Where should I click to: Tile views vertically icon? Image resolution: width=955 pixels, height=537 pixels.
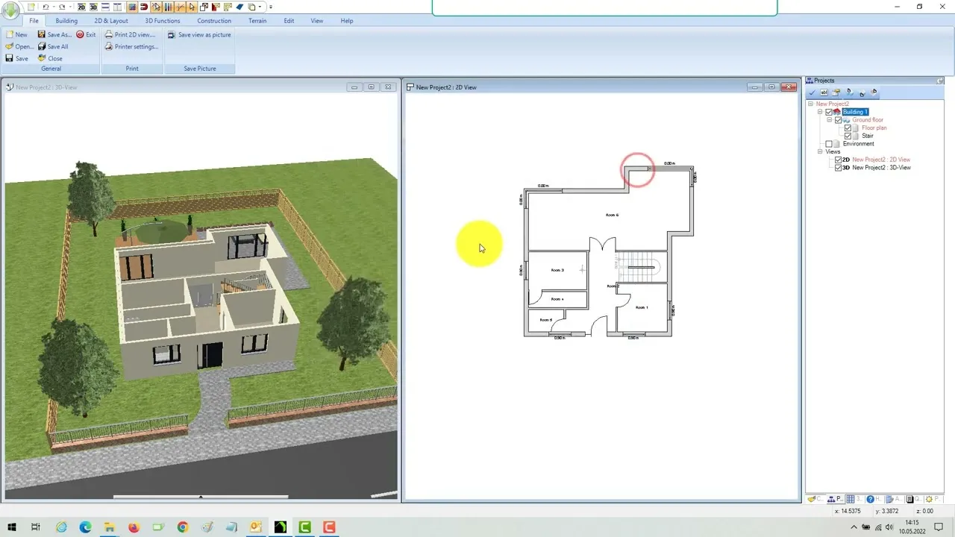(117, 7)
